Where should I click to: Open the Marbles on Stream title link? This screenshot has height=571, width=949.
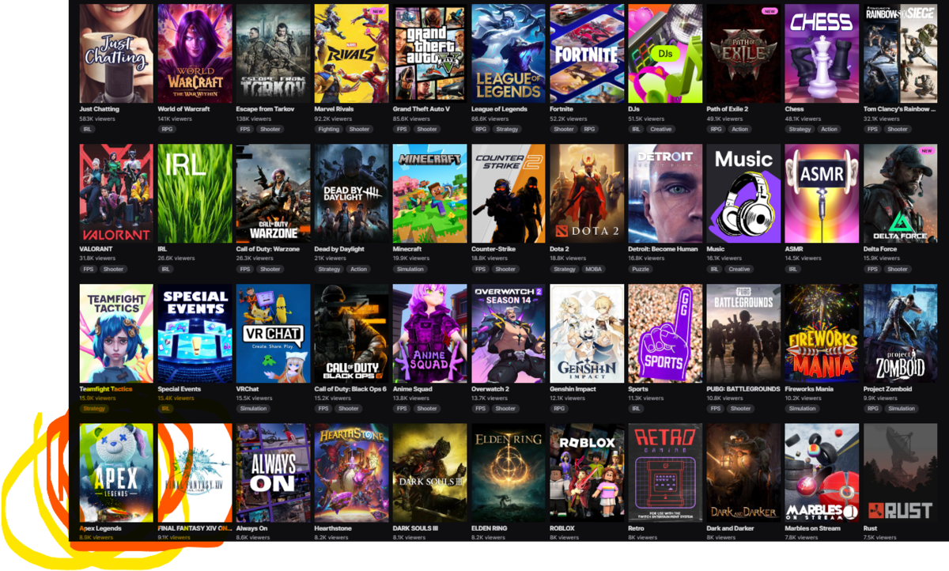coord(813,528)
